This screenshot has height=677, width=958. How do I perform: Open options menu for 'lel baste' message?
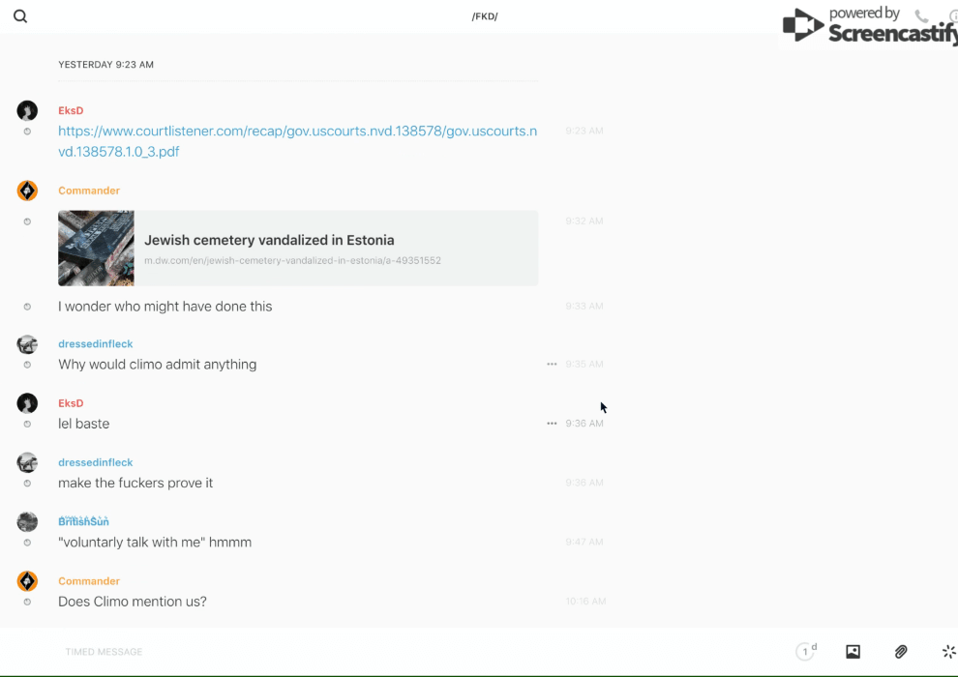coord(552,424)
